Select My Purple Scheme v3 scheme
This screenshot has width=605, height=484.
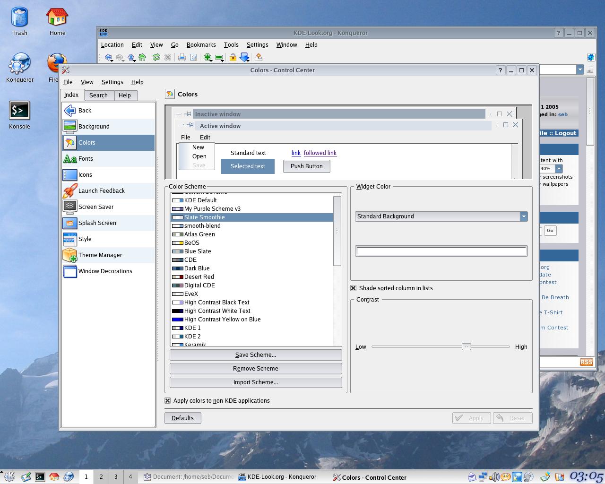(251, 209)
